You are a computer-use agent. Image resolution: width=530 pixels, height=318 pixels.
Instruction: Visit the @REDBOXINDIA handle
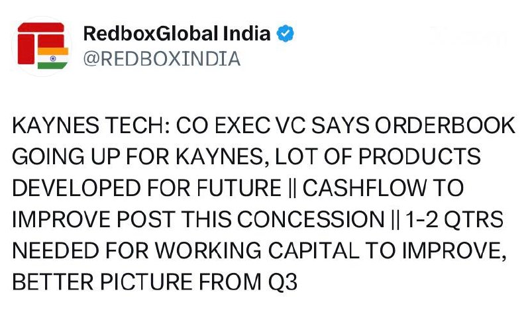coord(162,59)
